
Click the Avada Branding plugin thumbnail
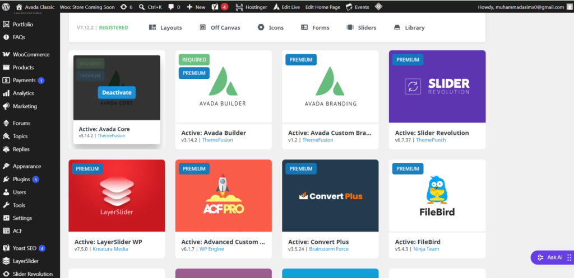330,87
